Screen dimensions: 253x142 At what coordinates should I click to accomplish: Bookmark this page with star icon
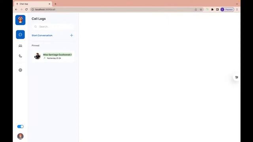(x=201, y=9)
